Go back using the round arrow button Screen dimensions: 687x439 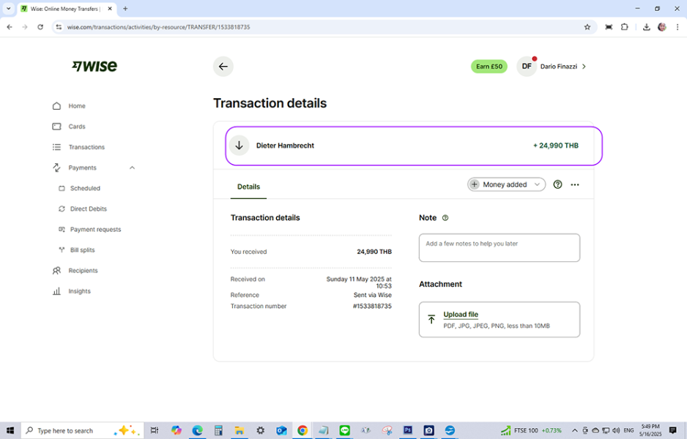tap(223, 67)
